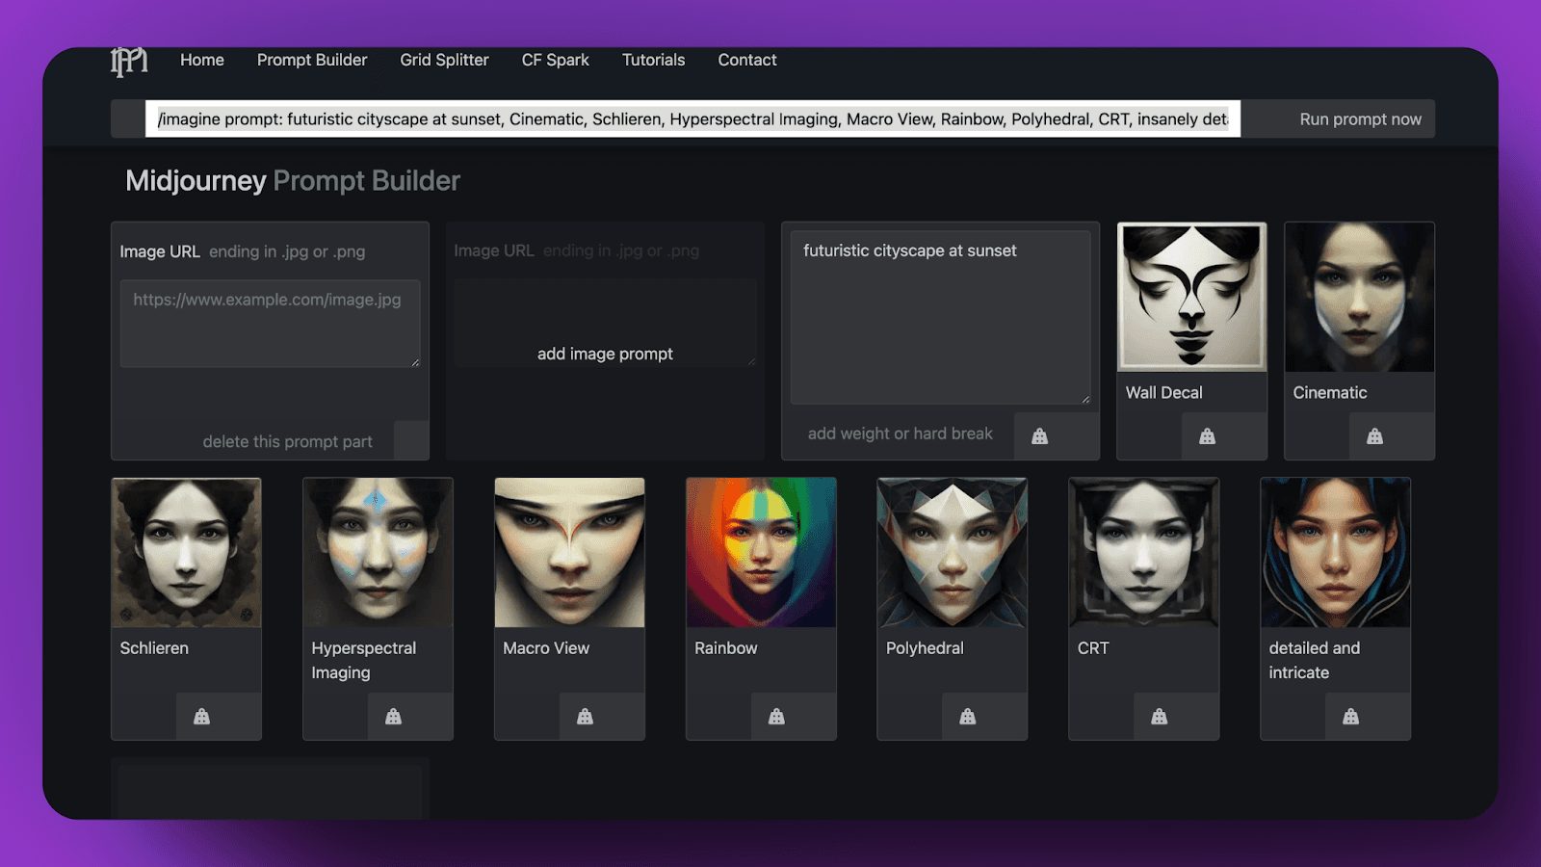The height and width of the screenshot is (867, 1541).
Task: Select the CRT thumbnail image
Action: coord(1144,553)
